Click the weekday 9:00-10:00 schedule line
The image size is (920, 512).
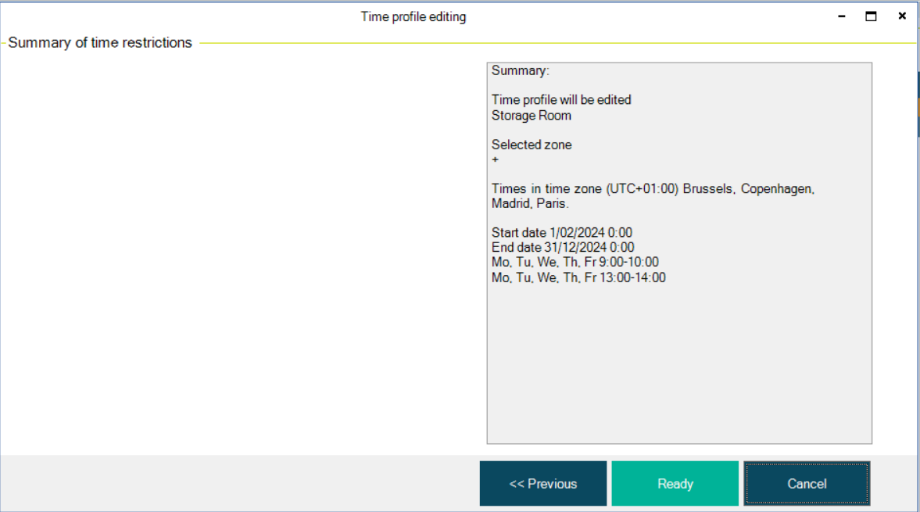pyautogui.click(x=575, y=263)
